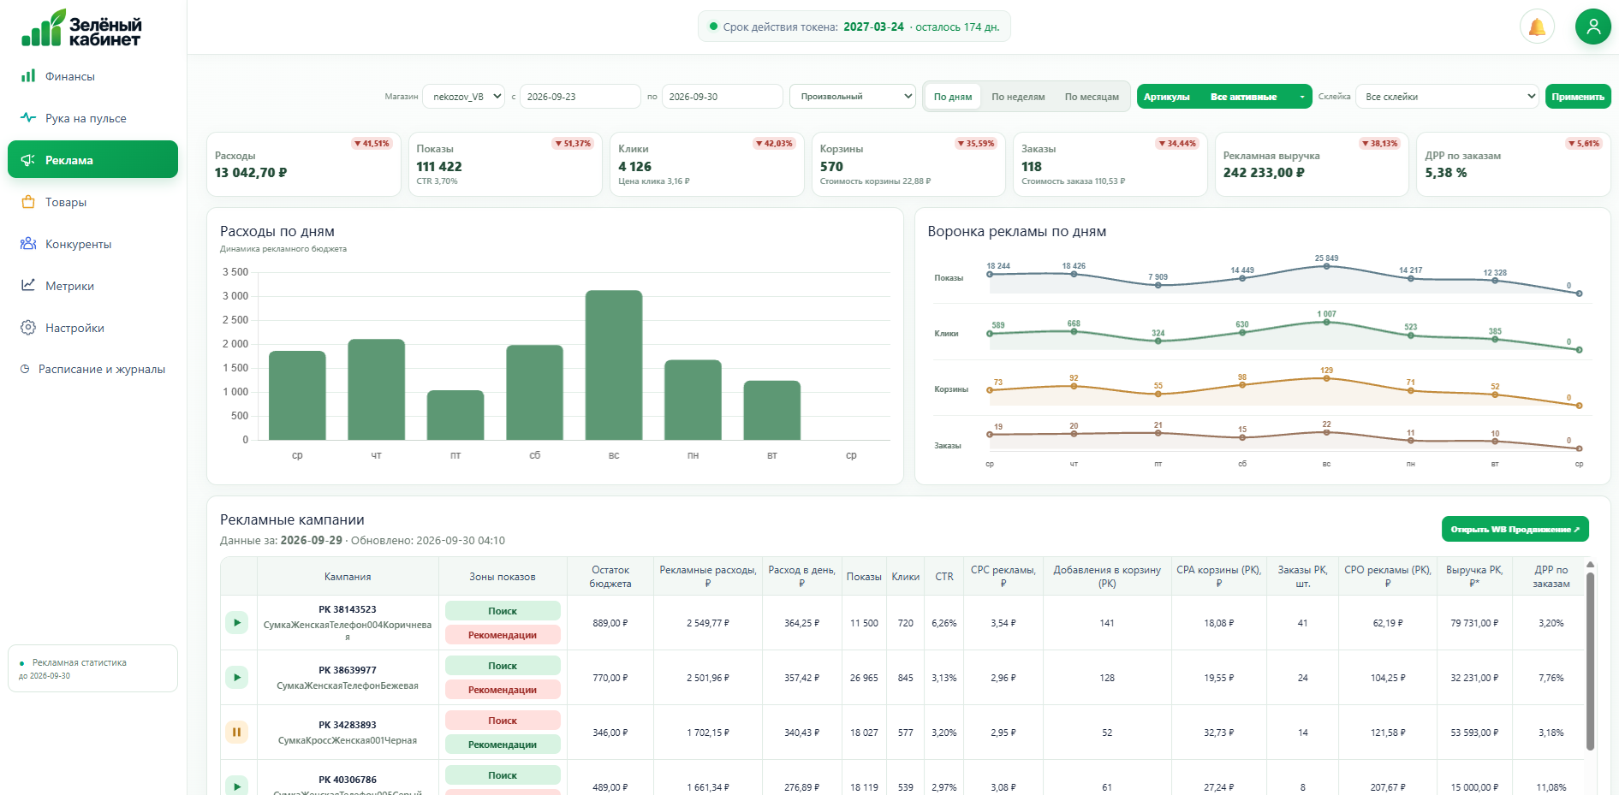The width and height of the screenshot is (1619, 795).
Task: Click the Настройки gear icon
Action: point(28,327)
